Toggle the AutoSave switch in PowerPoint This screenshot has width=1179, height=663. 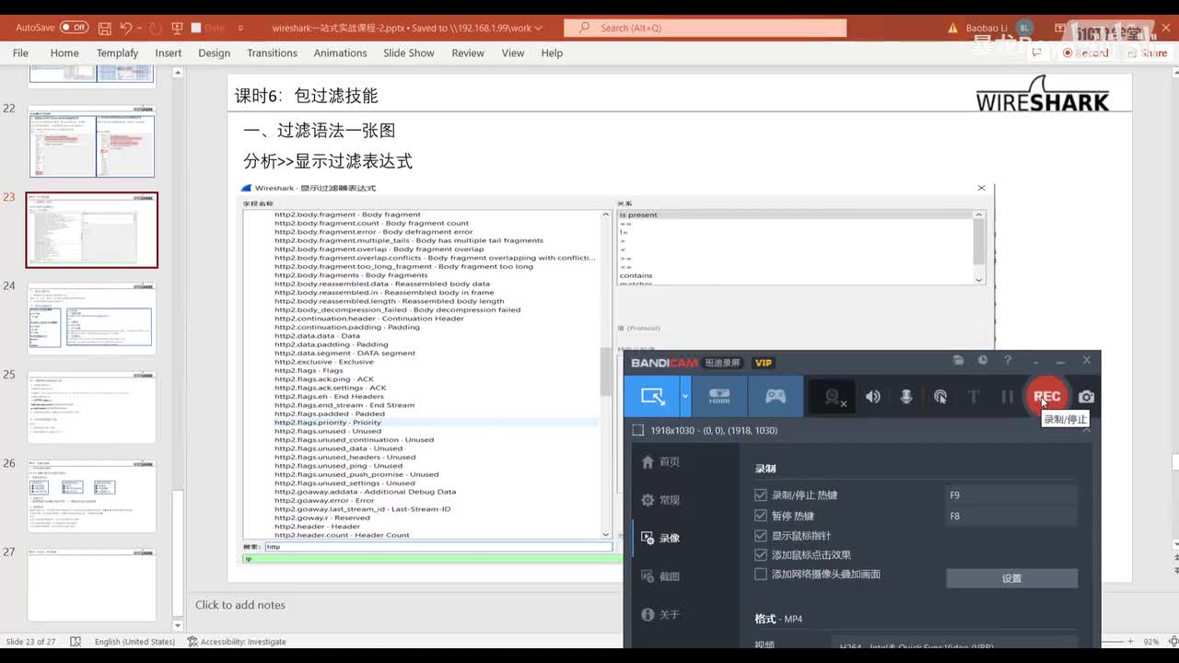coord(74,28)
